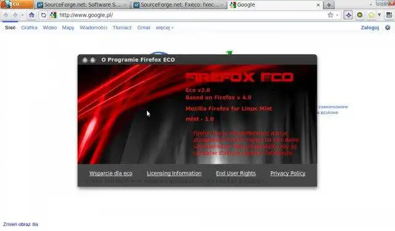Click the 'mint - 1.0' text
395x231 pixels.
click(x=200, y=119)
